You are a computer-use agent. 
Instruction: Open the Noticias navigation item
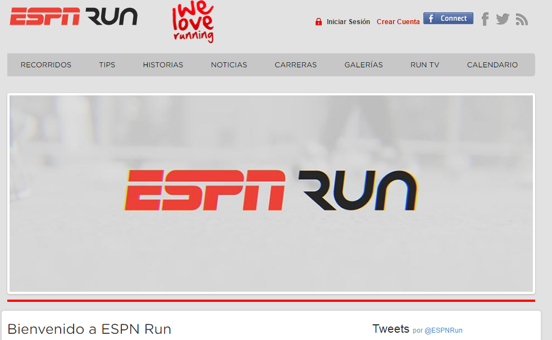[x=229, y=65]
